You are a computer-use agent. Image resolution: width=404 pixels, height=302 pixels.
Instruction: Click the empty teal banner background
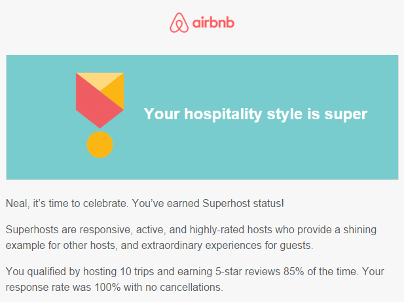257,155
